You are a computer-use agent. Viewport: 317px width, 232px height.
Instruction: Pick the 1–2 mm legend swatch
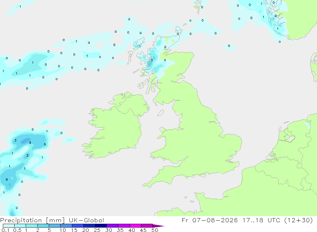(32, 226)
